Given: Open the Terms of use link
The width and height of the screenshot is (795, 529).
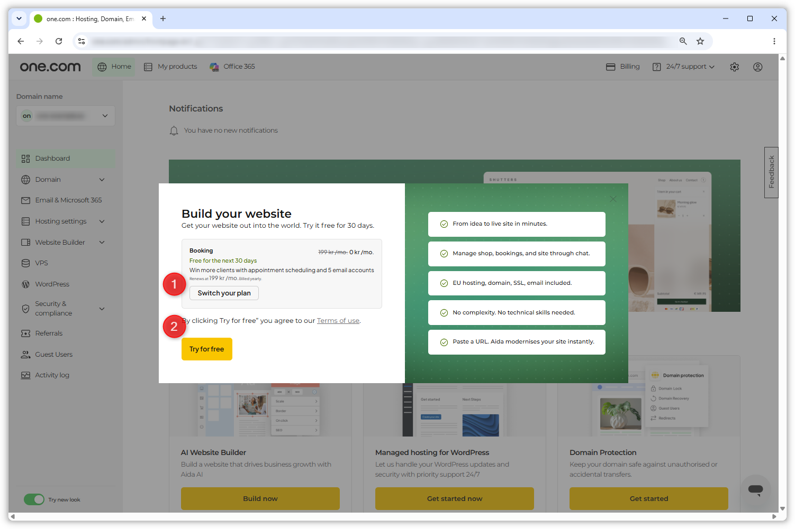Looking at the screenshot, I should pyautogui.click(x=338, y=321).
